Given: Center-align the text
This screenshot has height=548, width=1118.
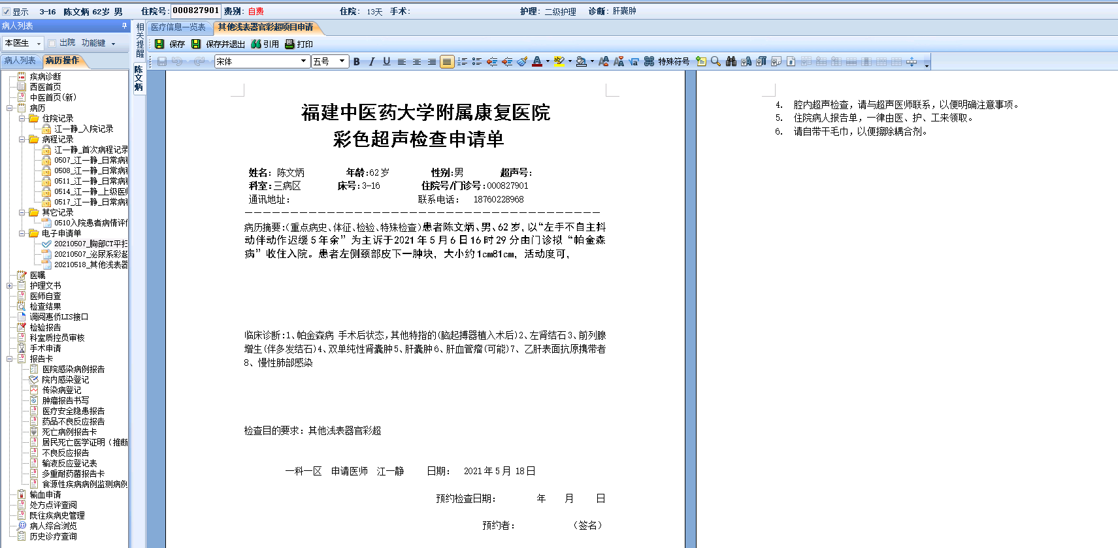Looking at the screenshot, I should click(417, 61).
